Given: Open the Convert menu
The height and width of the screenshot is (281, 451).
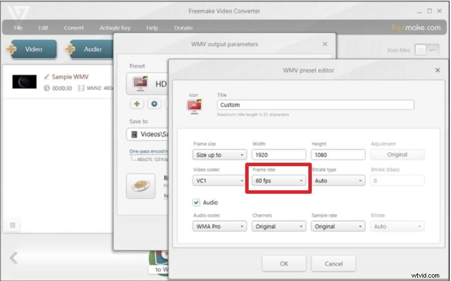Looking at the screenshot, I should click(x=74, y=28).
